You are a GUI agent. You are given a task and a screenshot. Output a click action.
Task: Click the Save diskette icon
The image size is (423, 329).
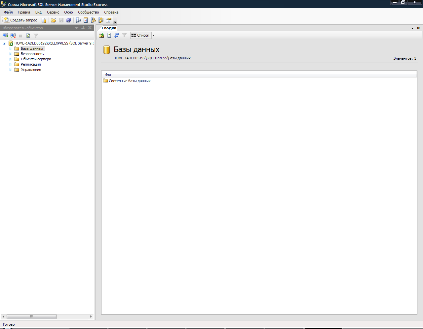point(61,20)
